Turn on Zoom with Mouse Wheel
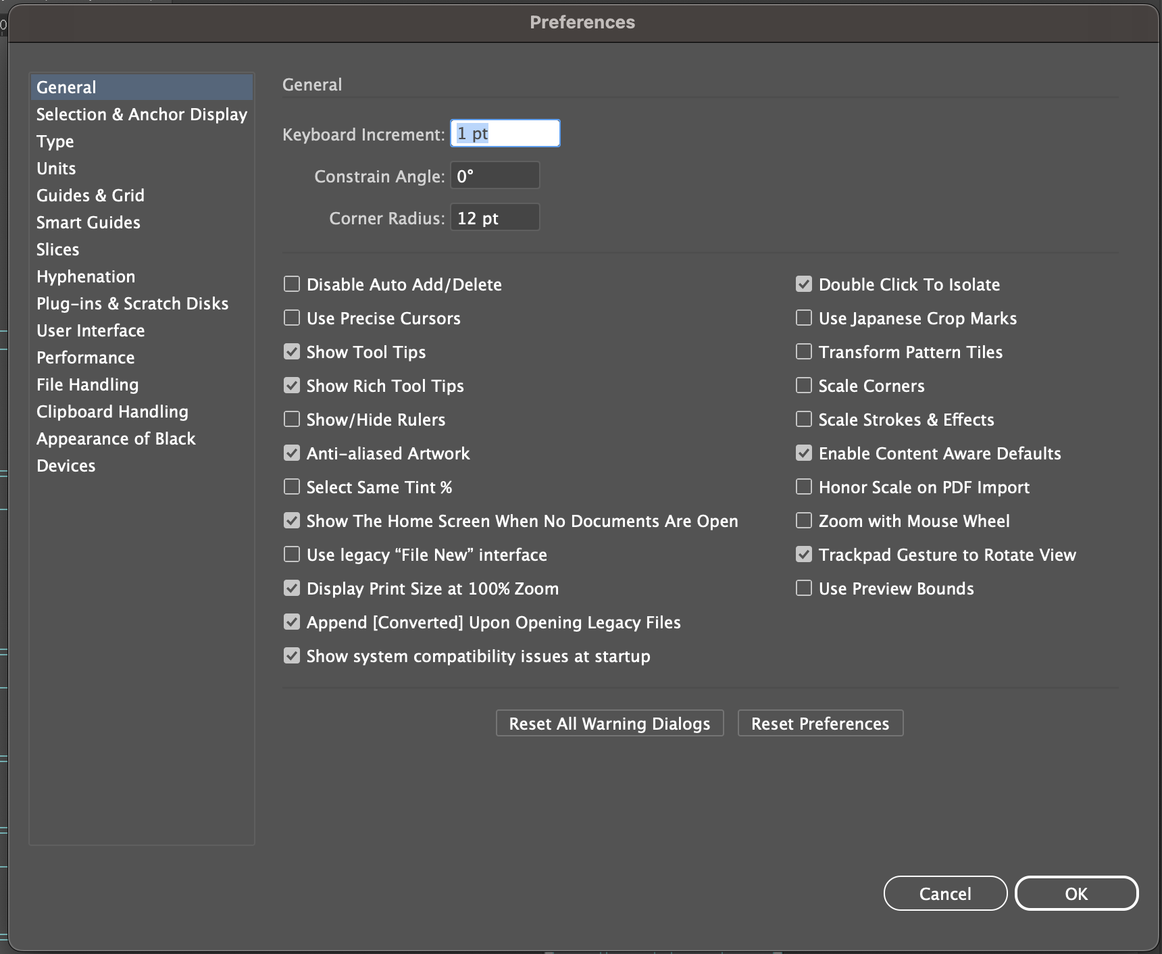Image resolution: width=1162 pixels, height=954 pixels. [x=804, y=520]
